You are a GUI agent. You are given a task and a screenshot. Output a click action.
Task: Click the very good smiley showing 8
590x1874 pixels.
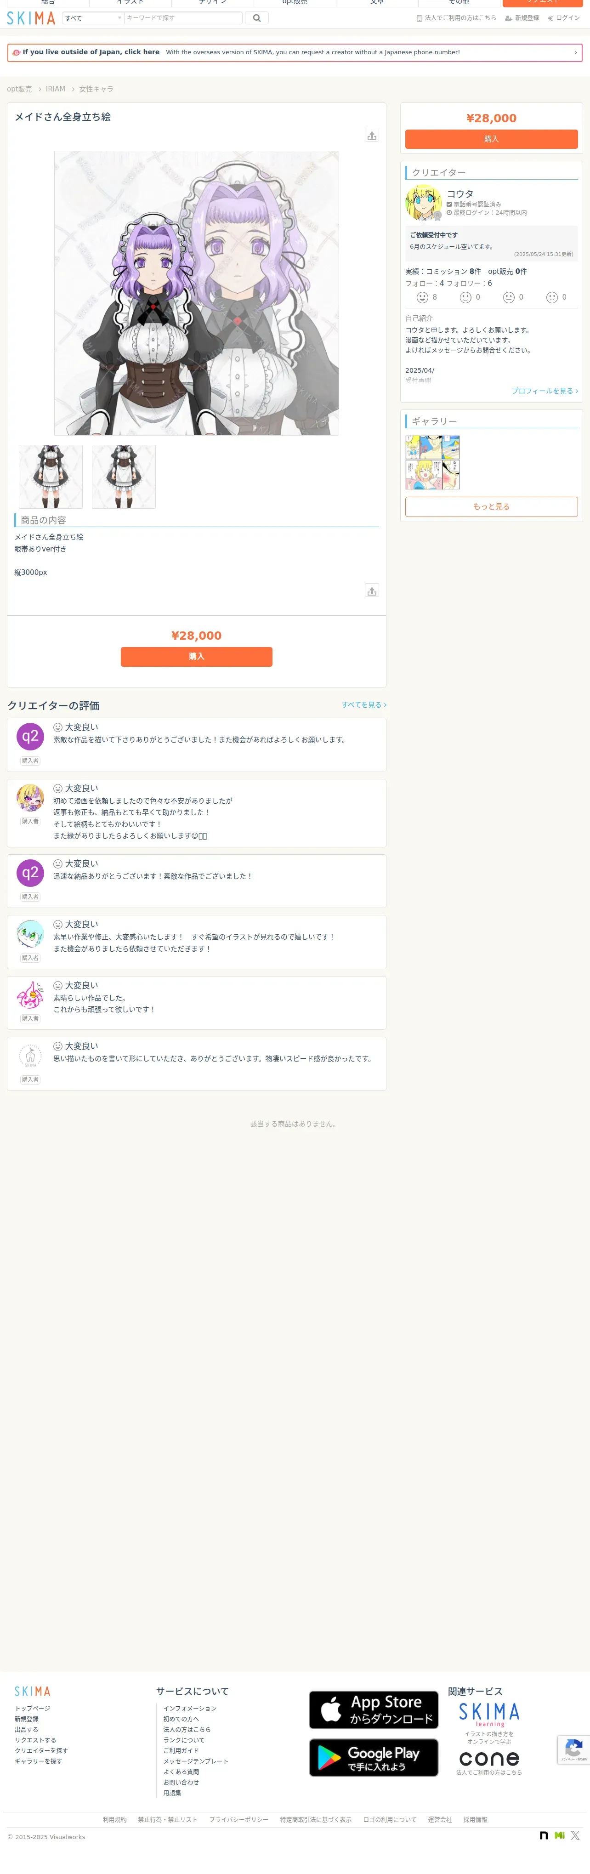[x=423, y=297]
